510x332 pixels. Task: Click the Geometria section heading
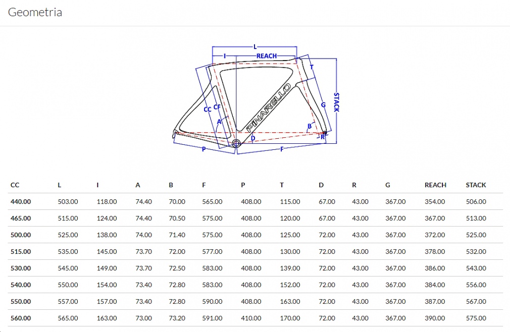point(35,12)
